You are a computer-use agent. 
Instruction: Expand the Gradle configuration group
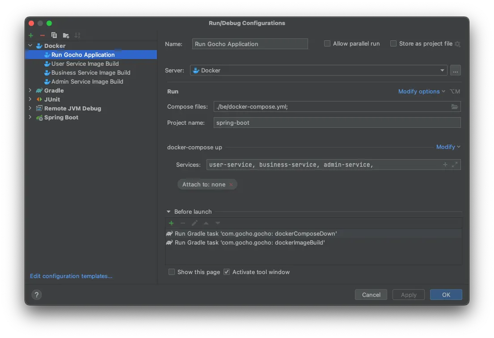(x=30, y=90)
